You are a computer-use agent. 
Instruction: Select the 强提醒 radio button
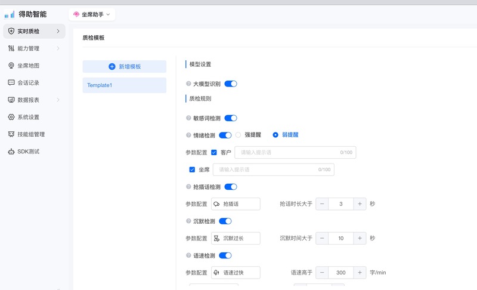point(238,135)
